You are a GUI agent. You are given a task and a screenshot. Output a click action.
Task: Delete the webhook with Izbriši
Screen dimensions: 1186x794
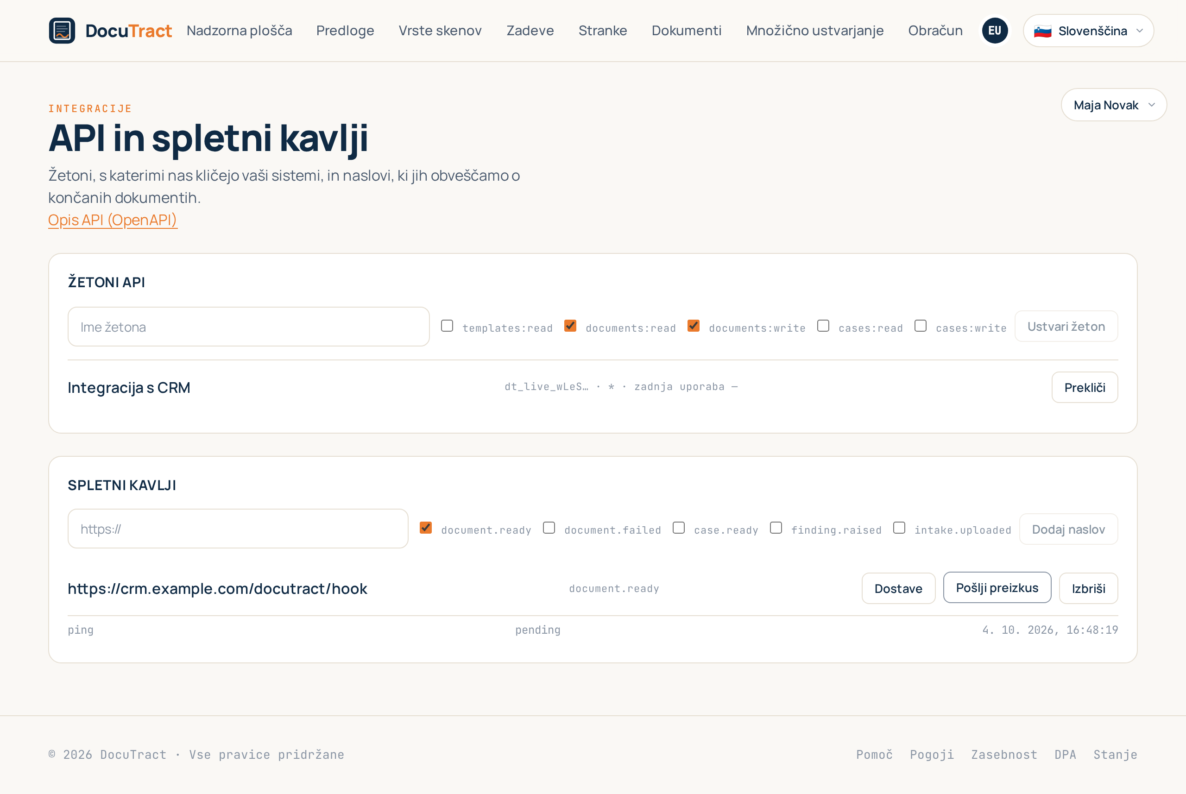[x=1088, y=588]
